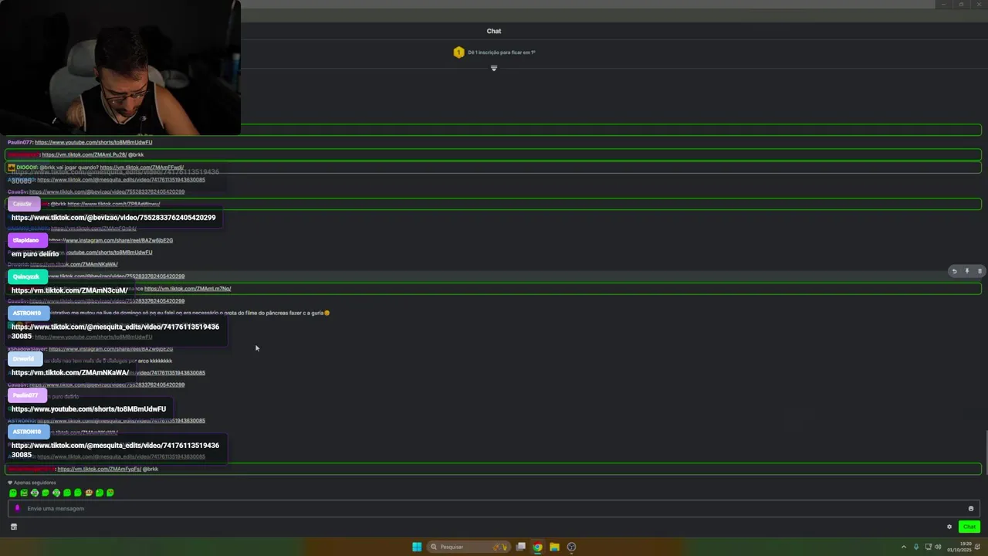
Task: Click volume tray icon
Action: [x=938, y=547]
